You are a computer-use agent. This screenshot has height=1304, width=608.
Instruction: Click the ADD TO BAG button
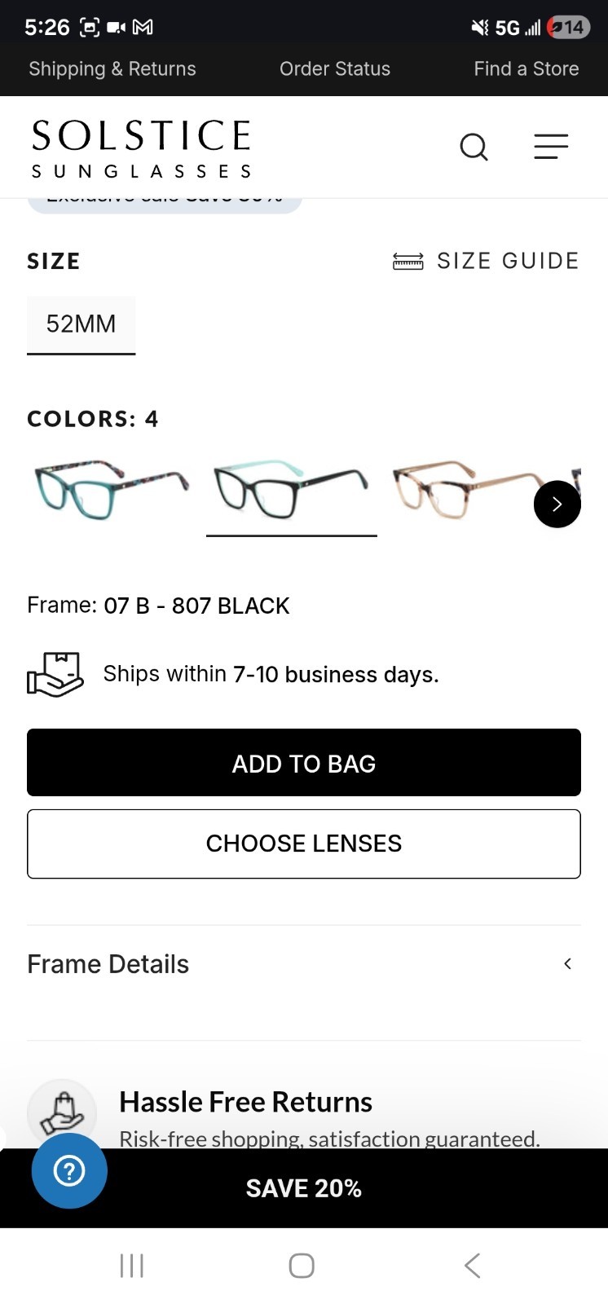coord(303,762)
